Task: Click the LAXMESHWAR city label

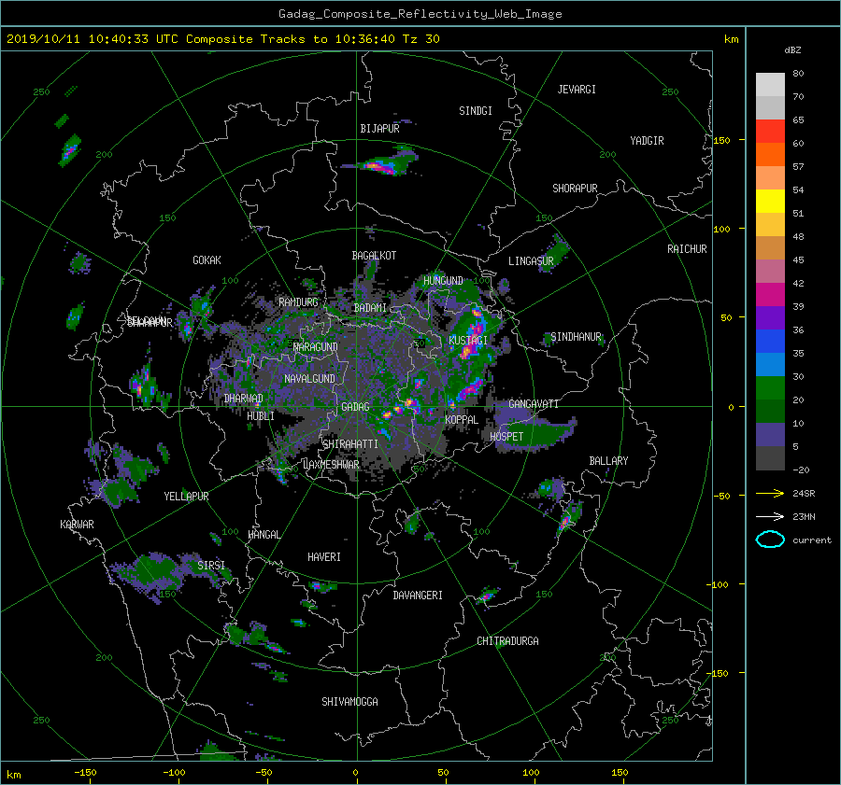Action: click(x=332, y=465)
